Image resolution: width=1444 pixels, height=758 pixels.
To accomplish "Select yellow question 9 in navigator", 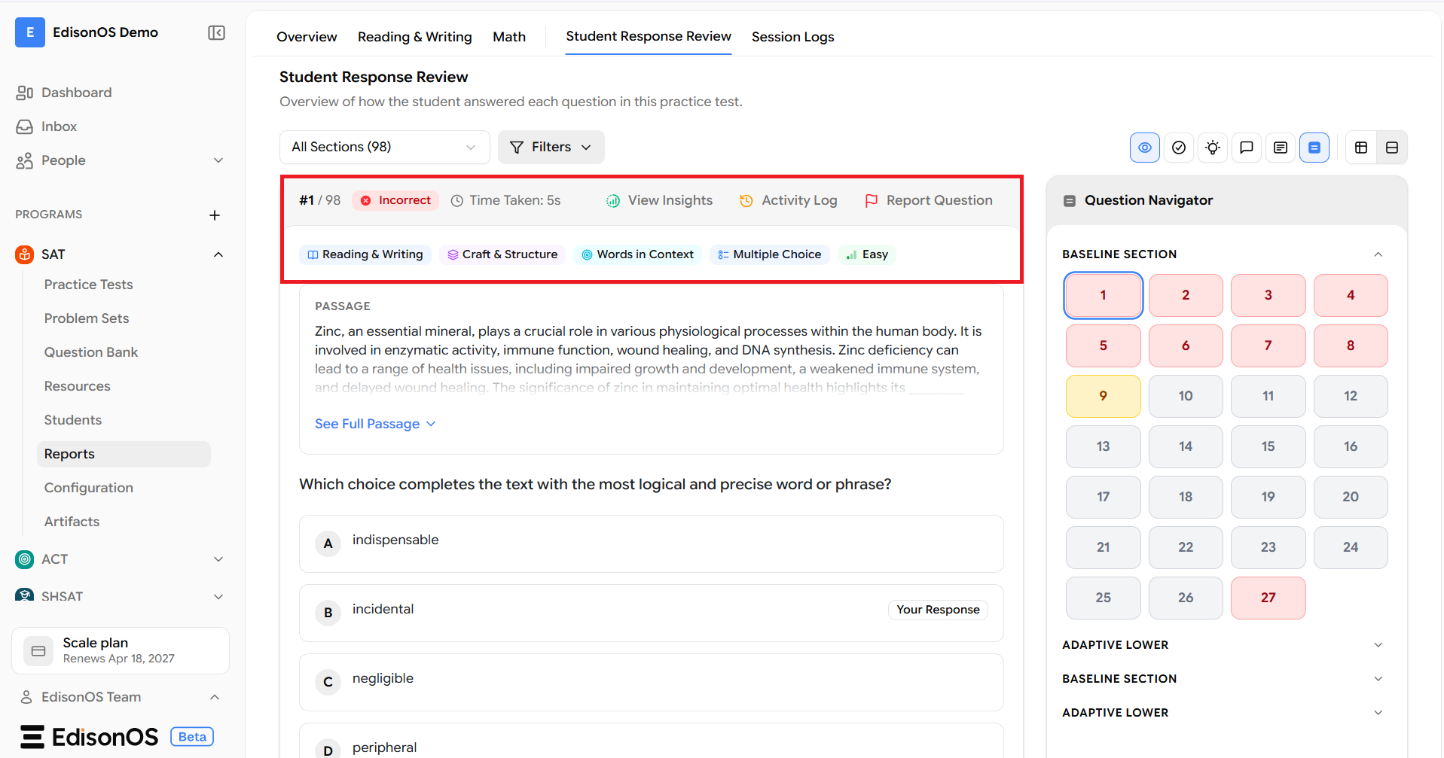I will coord(1103,396).
